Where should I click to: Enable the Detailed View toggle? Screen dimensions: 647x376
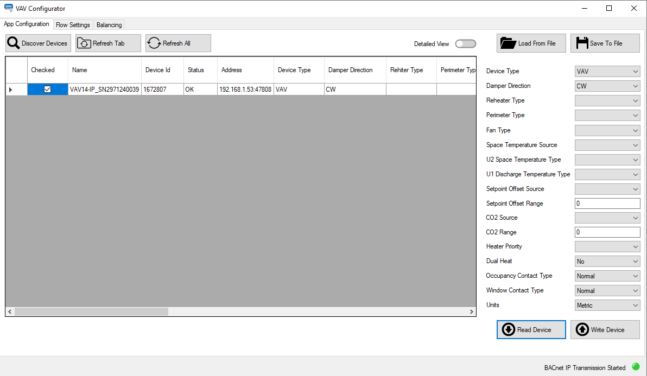pos(465,43)
